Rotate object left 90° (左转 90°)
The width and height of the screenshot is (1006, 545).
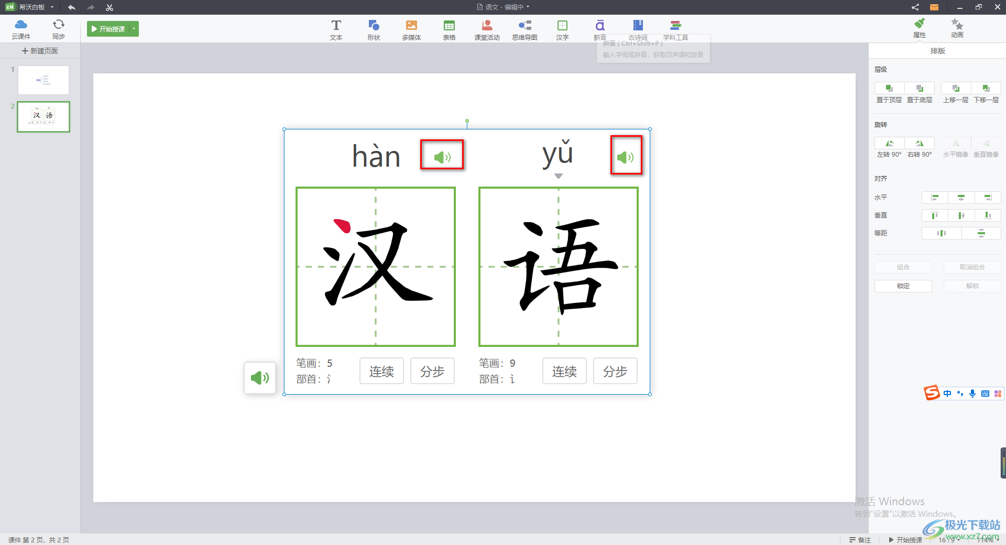click(889, 143)
